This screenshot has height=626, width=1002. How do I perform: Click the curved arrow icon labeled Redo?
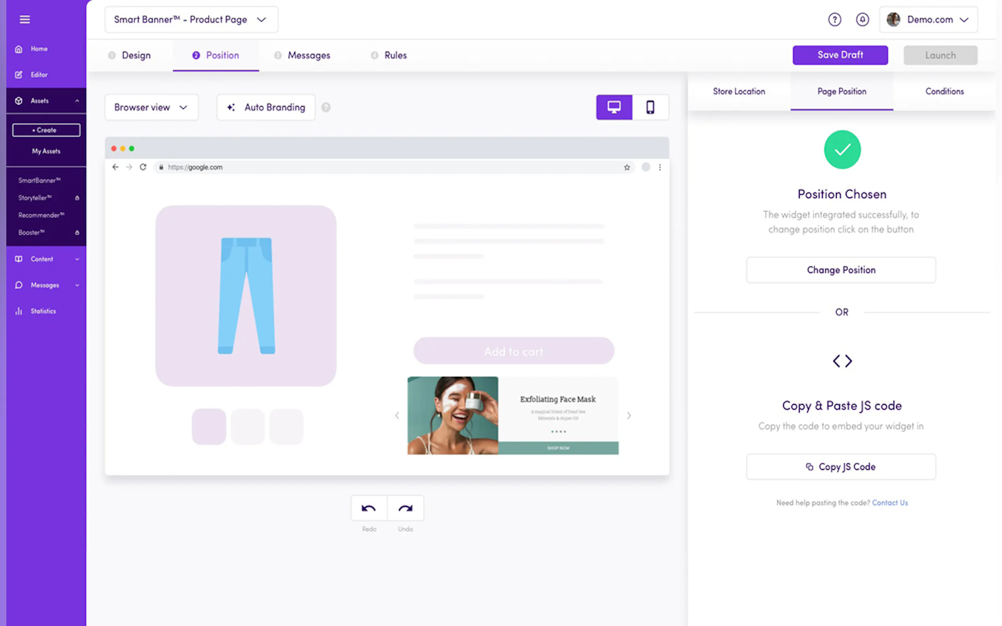click(x=369, y=508)
